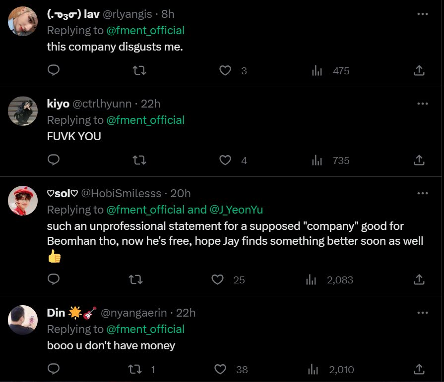Open more options menu on kiyo's tweet
Viewport: 444px width, 382px height.
point(422,104)
